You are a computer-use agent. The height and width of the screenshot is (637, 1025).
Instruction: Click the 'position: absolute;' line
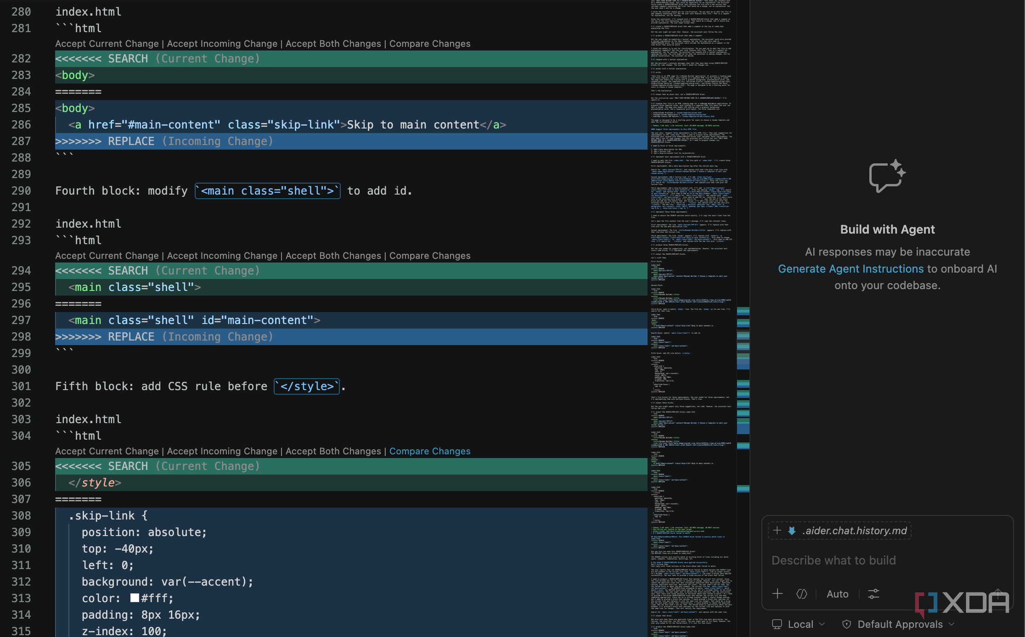144,532
